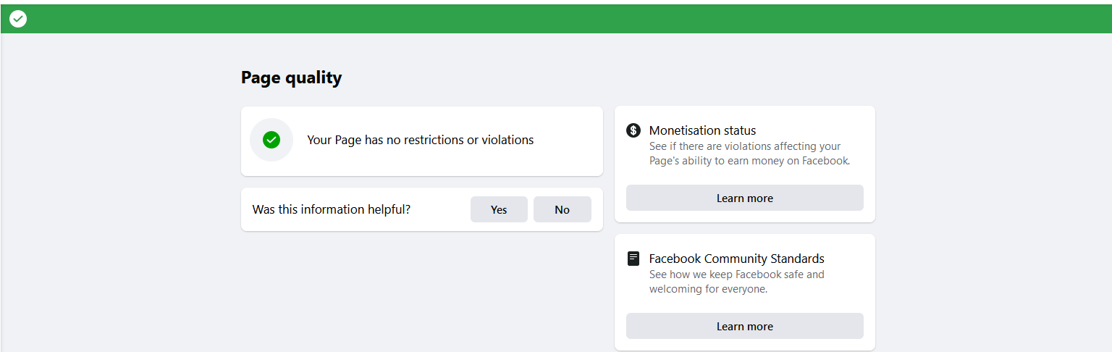Click the 'keep Facebook safe' description text
Screen dimensions: 1112x352
coord(736,282)
